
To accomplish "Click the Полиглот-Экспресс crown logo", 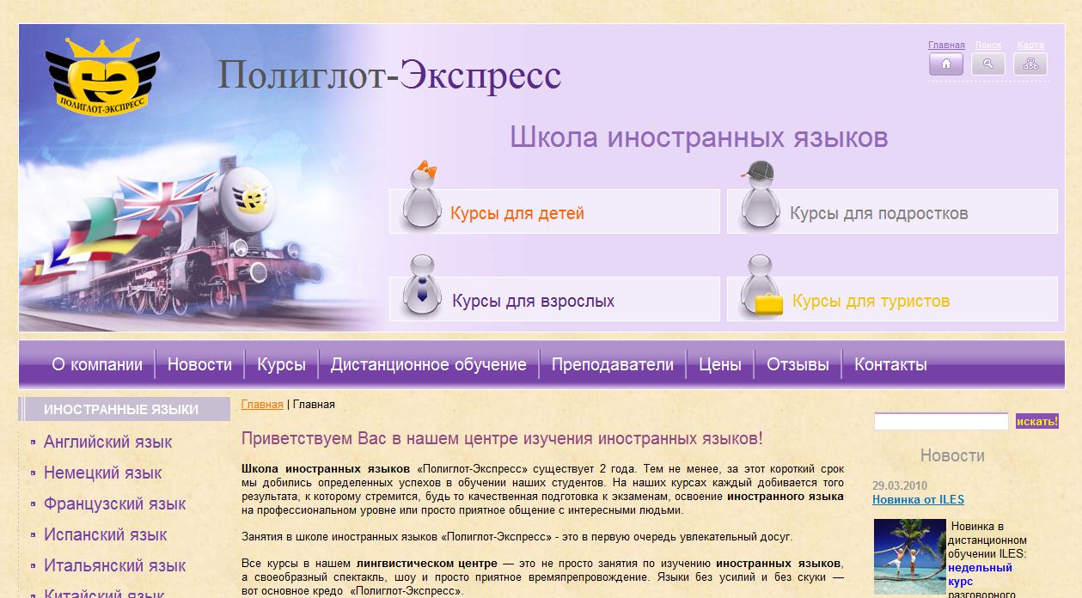I will [x=103, y=73].
